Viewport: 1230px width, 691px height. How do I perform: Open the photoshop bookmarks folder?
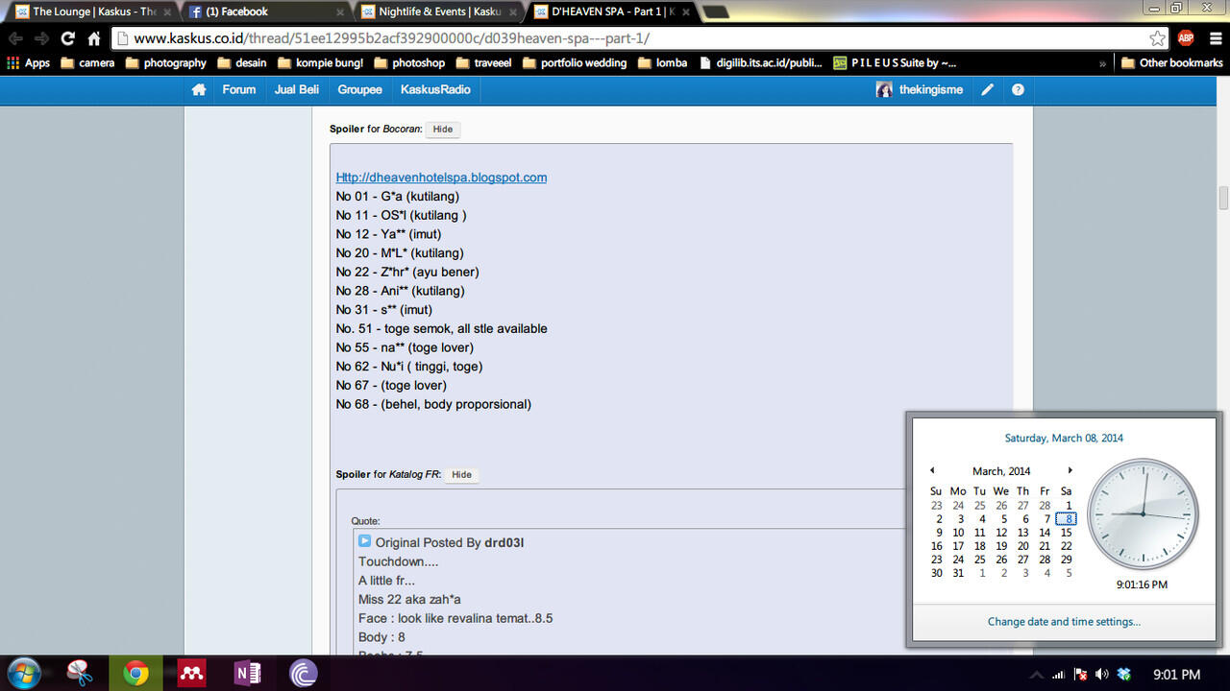[409, 63]
